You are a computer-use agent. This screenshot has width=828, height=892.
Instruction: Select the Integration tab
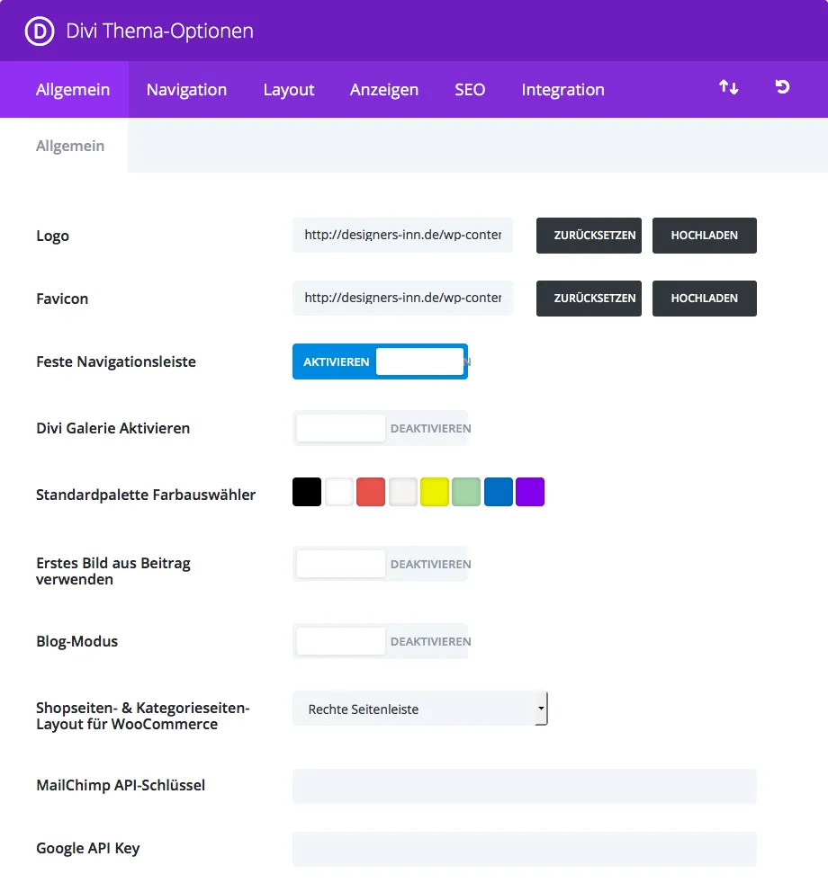point(562,90)
